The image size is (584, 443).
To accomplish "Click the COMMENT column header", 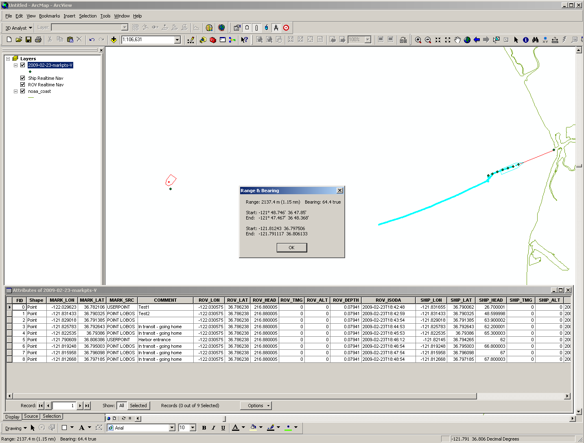I will (165, 300).
